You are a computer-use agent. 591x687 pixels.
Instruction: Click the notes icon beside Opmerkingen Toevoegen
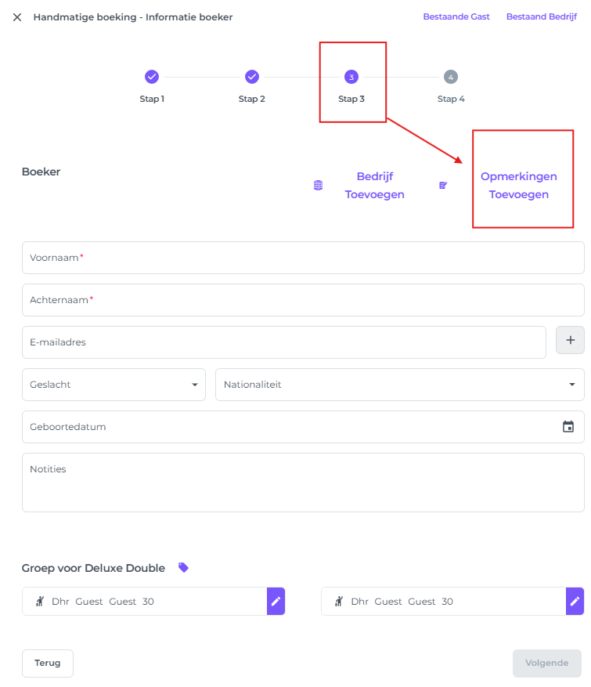point(443,186)
